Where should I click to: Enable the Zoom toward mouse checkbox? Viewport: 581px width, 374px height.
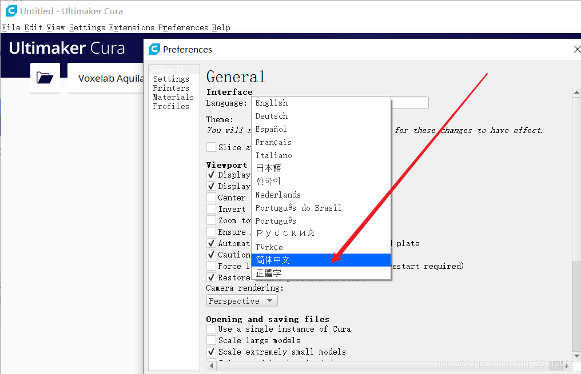[x=211, y=220]
